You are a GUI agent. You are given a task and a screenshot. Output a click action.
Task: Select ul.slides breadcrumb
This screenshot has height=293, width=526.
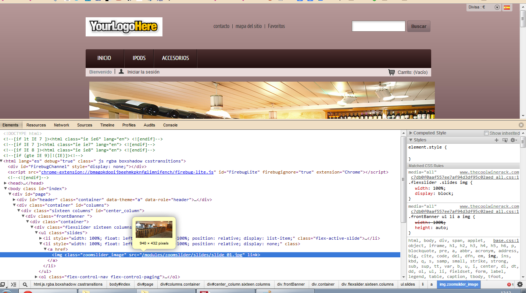pos(408,284)
